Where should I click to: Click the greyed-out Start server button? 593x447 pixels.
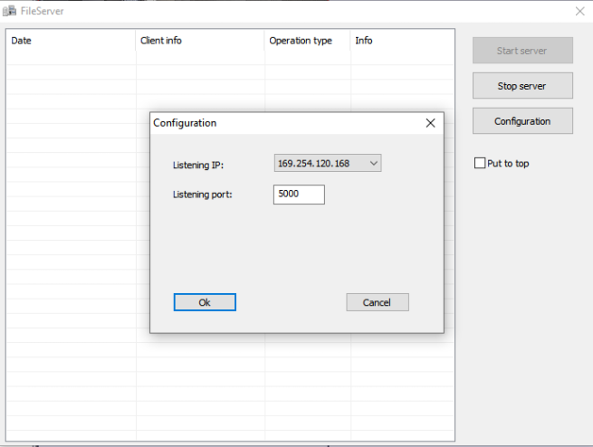pyautogui.click(x=522, y=51)
